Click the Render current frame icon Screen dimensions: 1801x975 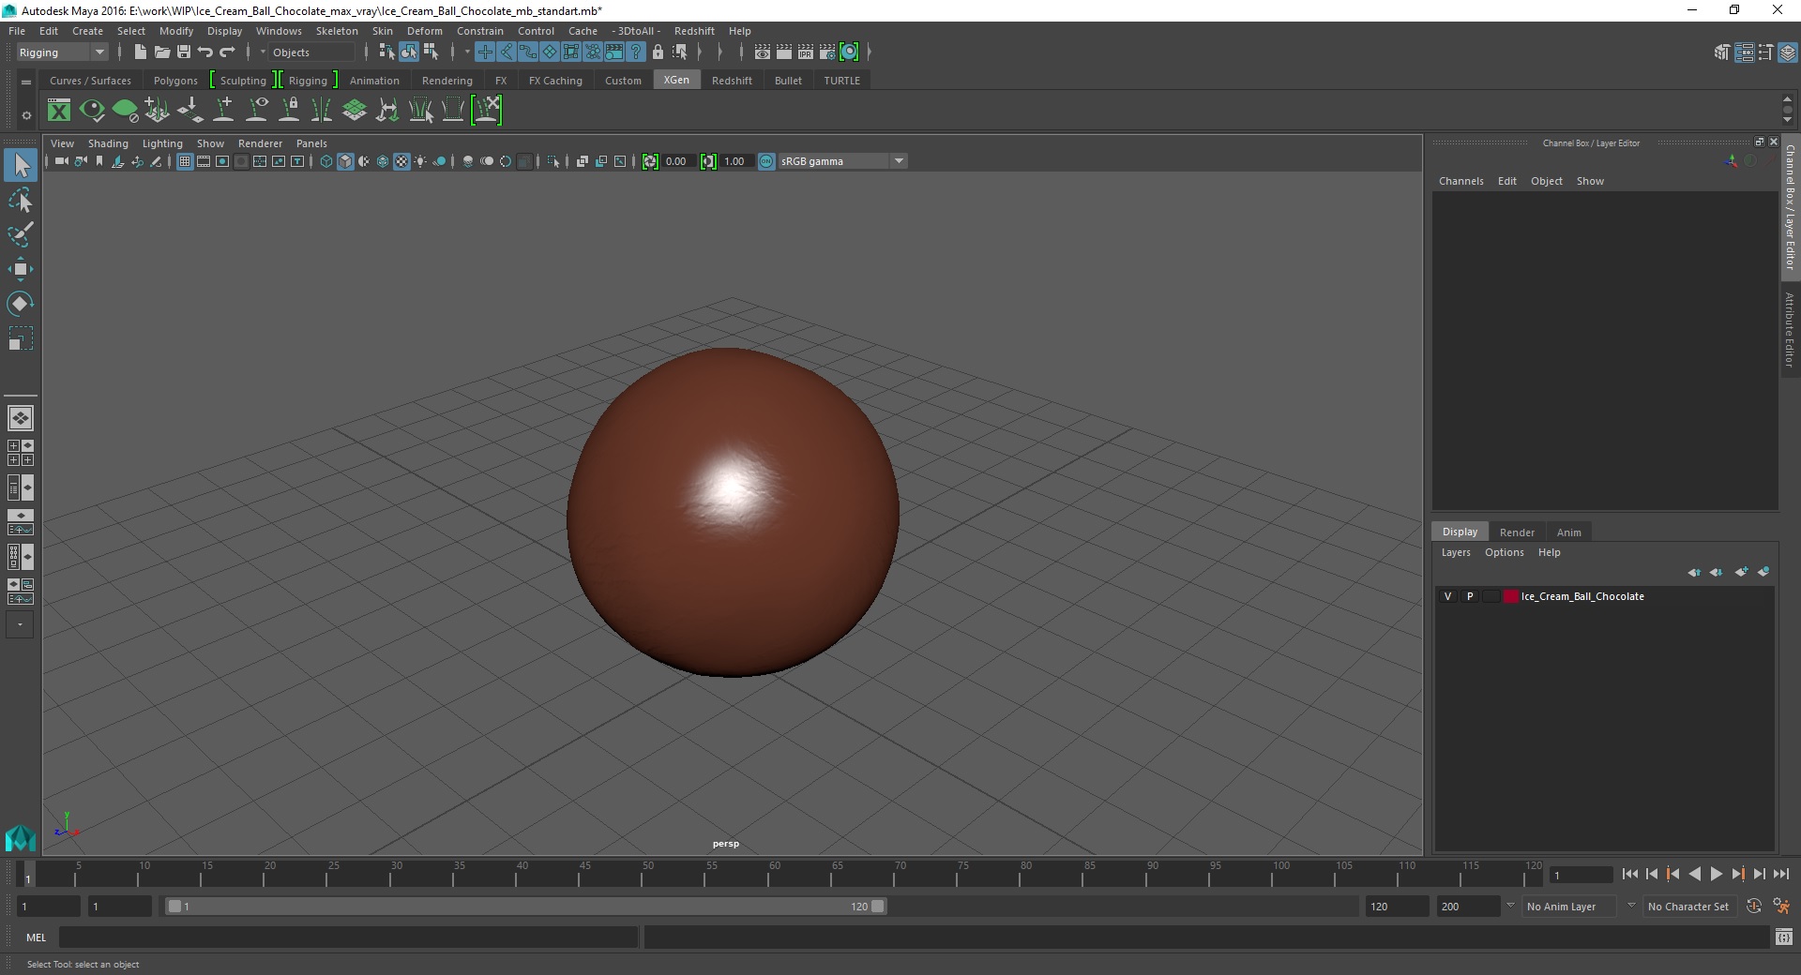pyautogui.click(x=784, y=52)
